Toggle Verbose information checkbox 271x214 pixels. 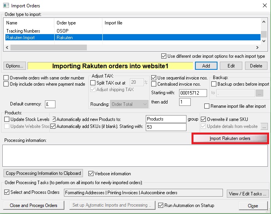(x=91, y=173)
